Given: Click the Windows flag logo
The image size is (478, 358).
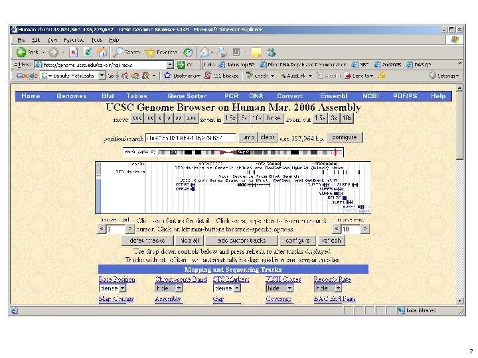Looking at the screenshot, I should 455,40.
